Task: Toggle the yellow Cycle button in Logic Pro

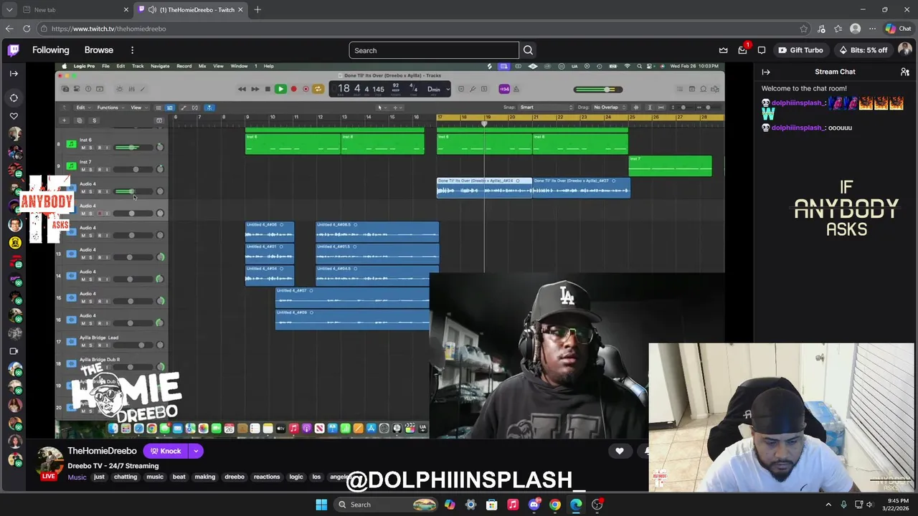Action: [x=318, y=89]
